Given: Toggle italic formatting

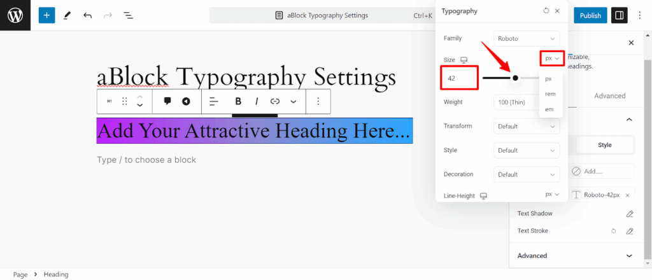Looking at the screenshot, I should pyautogui.click(x=257, y=101).
